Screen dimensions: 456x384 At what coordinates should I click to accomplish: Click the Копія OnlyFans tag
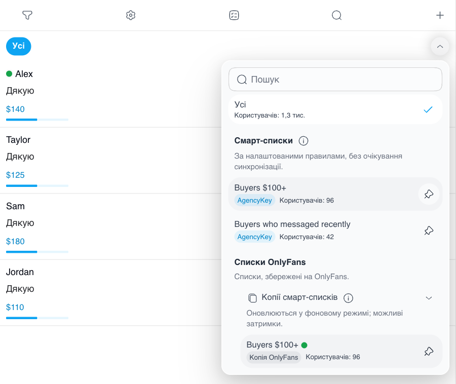(x=274, y=357)
